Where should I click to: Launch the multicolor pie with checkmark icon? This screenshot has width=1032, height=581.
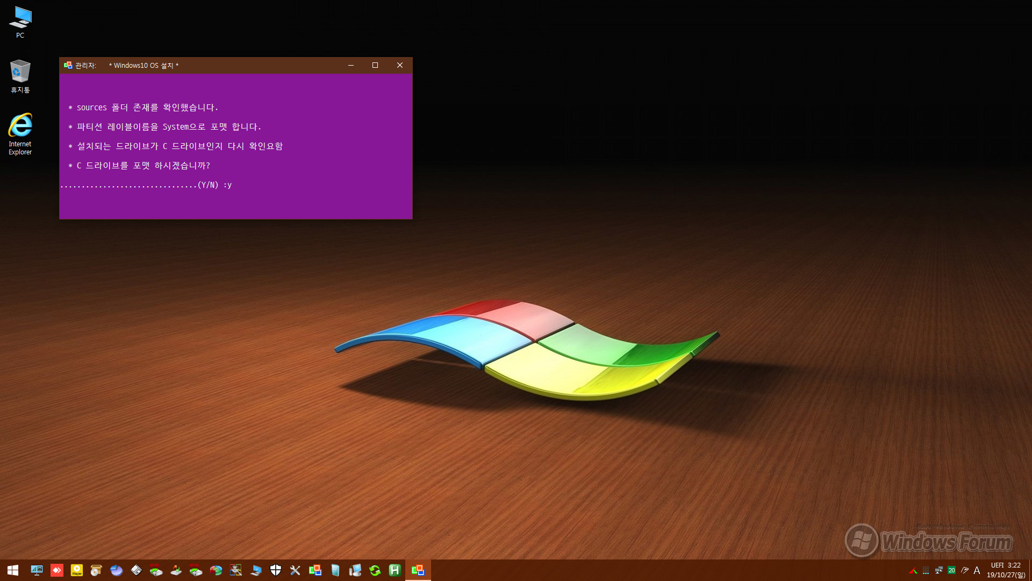pos(216,570)
